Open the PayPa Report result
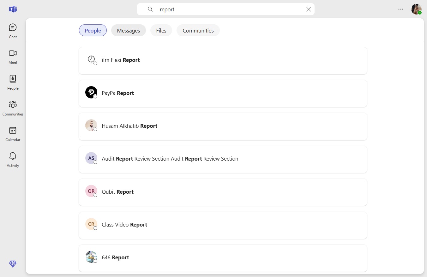 coord(223,93)
